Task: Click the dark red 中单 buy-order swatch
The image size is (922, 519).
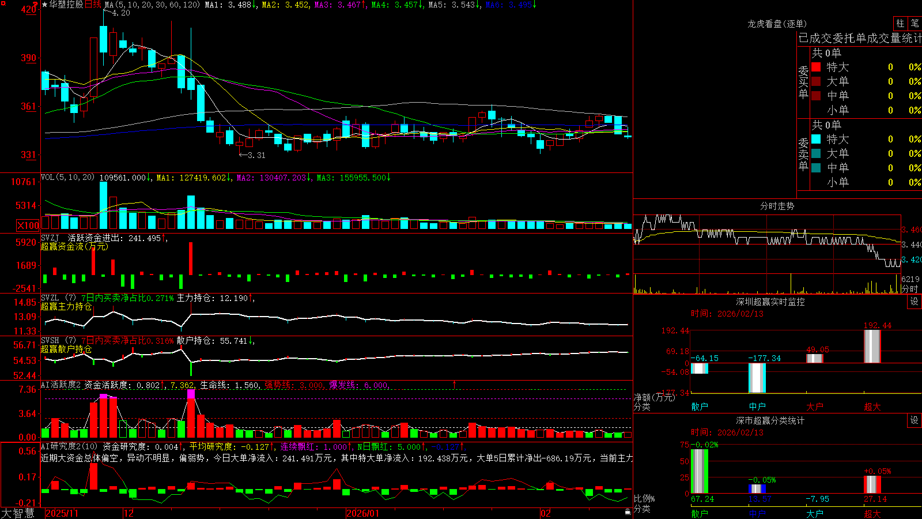Action: (816, 95)
